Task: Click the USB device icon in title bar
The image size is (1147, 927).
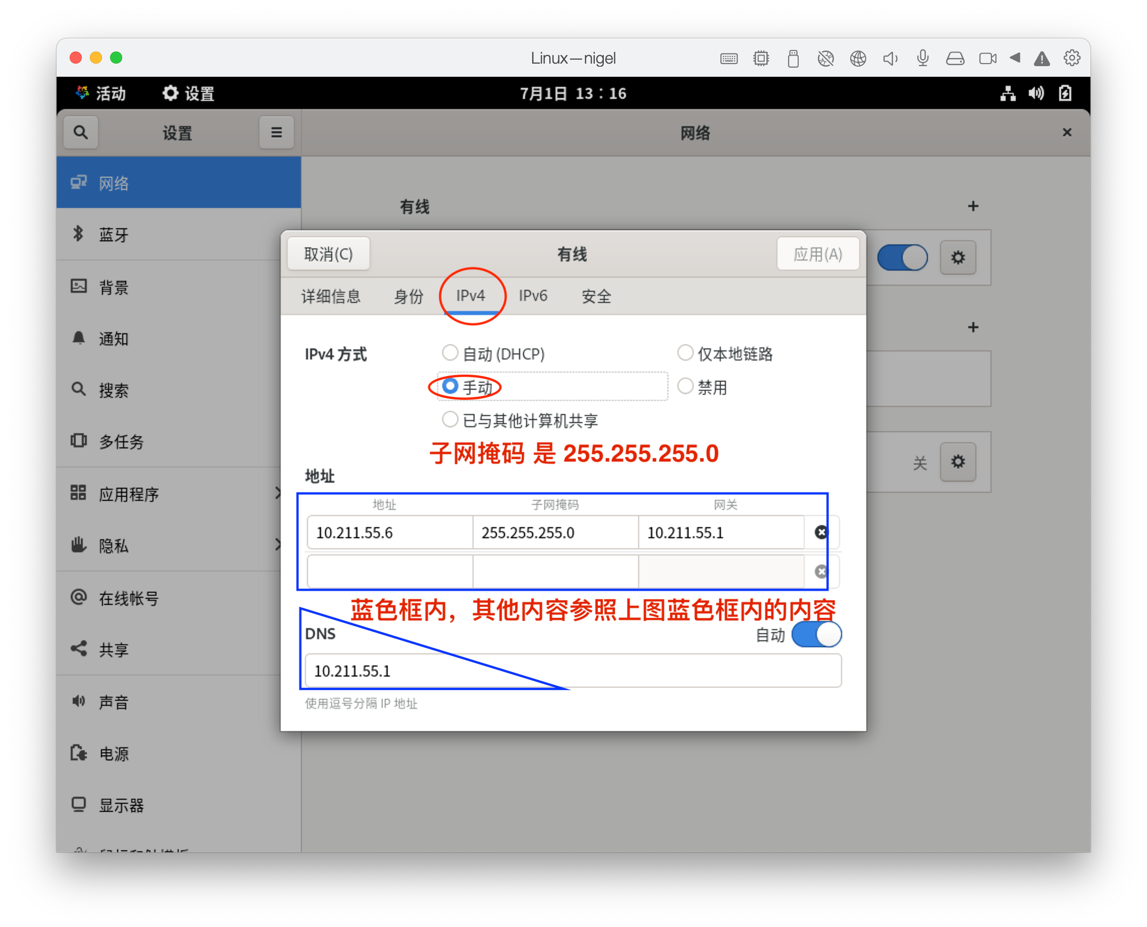Action: (793, 58)
